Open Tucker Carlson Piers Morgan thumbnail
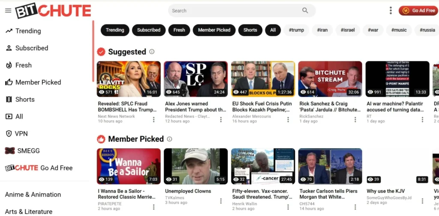This screenshot has height=216, width=439. 330,166
